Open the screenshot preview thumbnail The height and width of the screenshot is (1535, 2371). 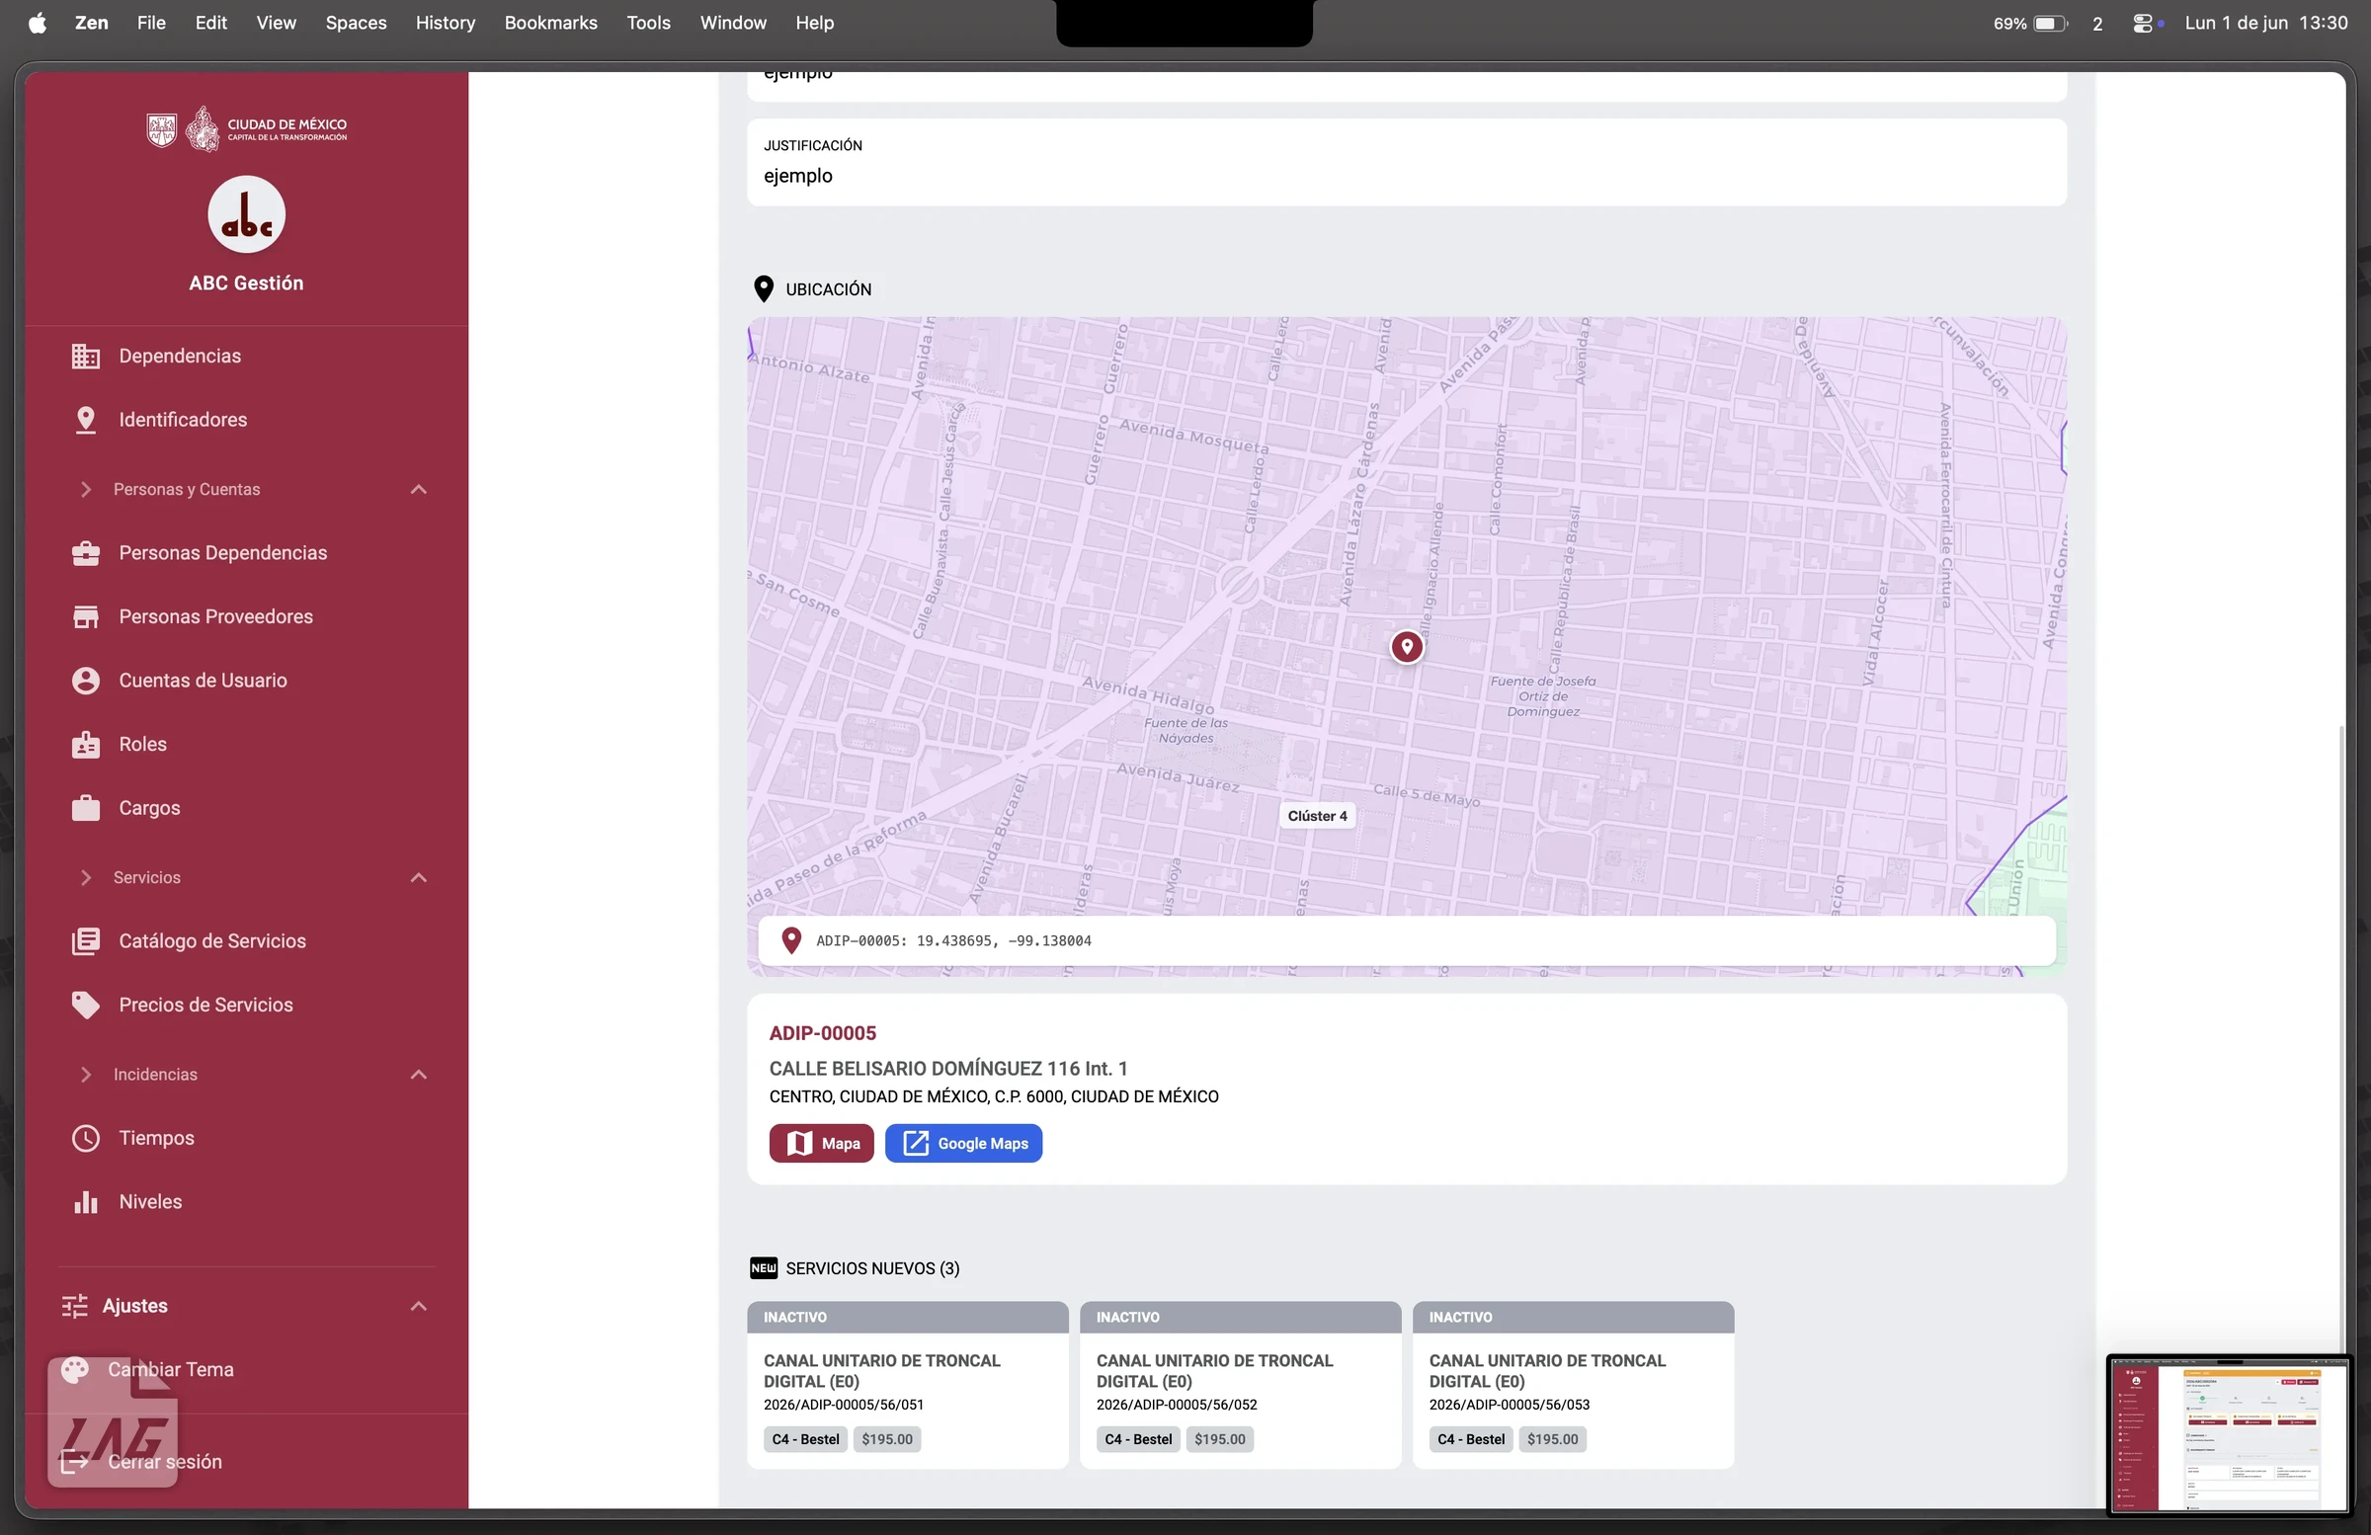(2229, 1433)
